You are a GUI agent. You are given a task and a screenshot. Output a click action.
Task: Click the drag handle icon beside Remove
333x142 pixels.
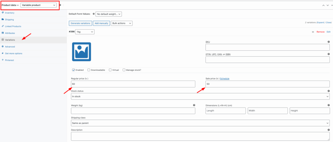click(313, 32)
